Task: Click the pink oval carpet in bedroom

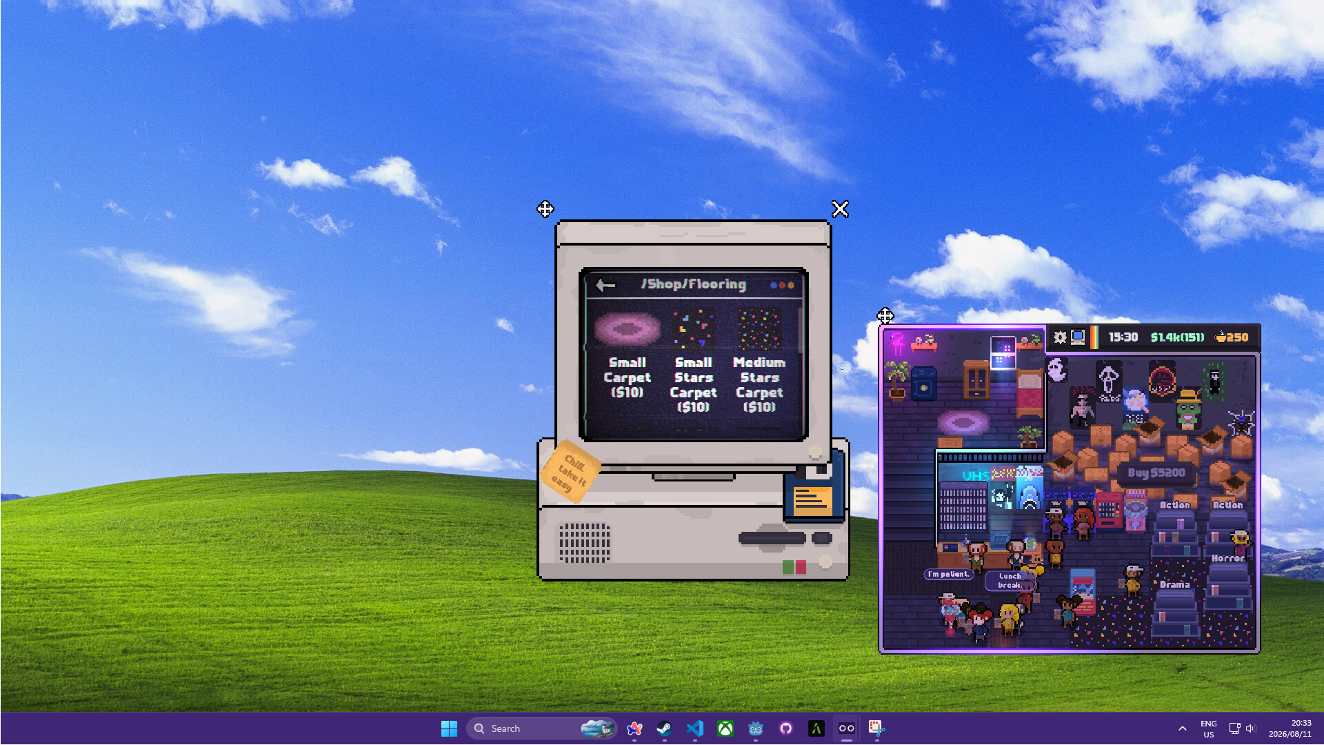Action: click(x=963, y=421)
